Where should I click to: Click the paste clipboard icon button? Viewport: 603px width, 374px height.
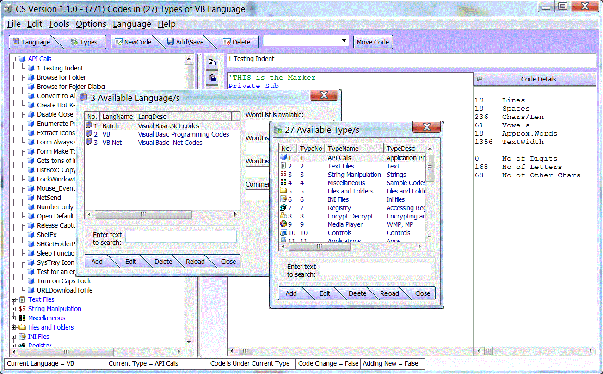pyautogui.click(x=212, y=77)
